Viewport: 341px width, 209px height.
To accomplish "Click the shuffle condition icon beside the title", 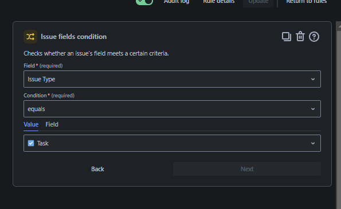I will 30,37.
